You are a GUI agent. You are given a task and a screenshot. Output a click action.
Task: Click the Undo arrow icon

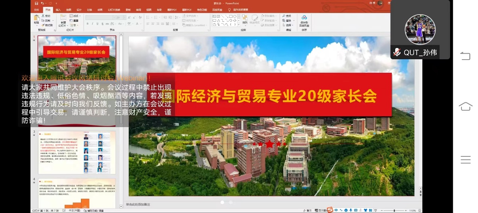[43, 3]
